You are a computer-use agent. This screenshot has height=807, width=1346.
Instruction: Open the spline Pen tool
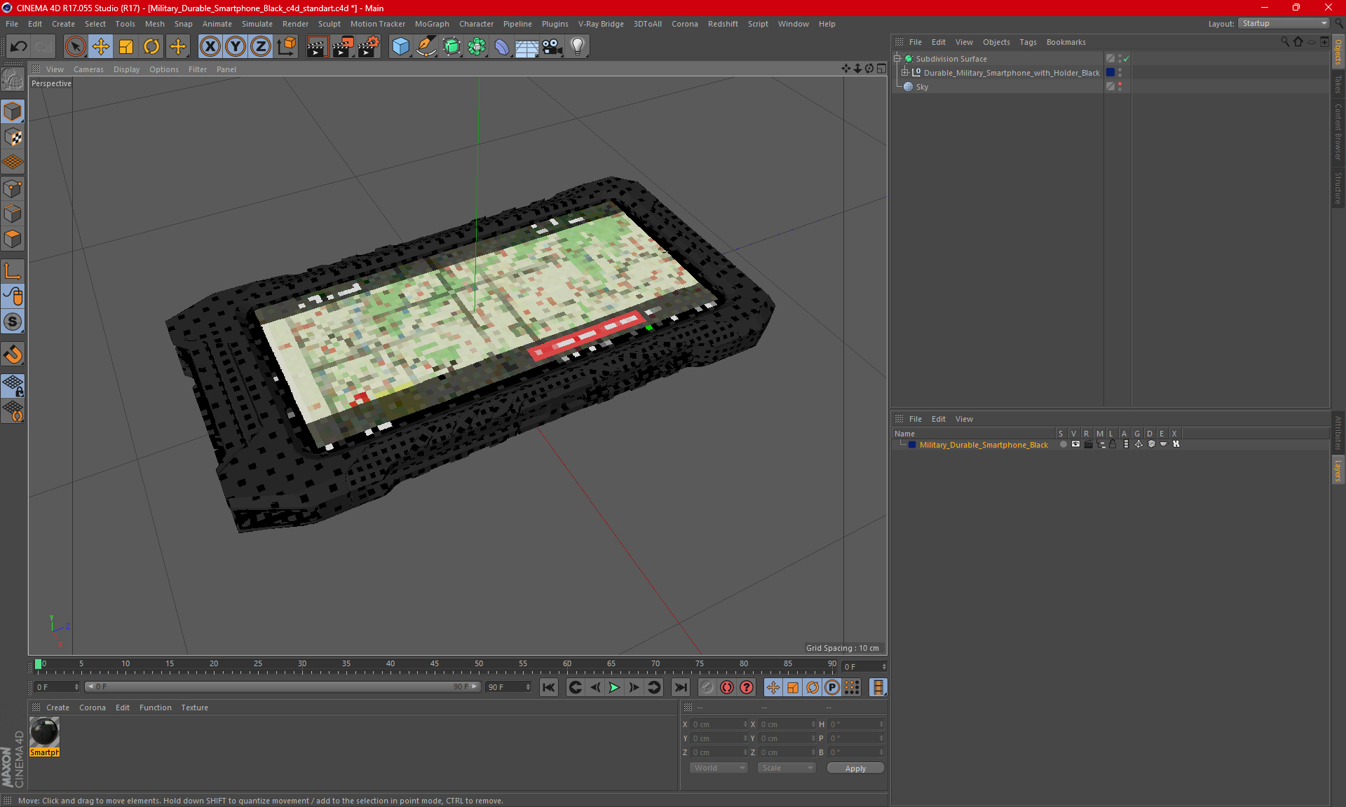pyautogui.click(x=426, y=47)
